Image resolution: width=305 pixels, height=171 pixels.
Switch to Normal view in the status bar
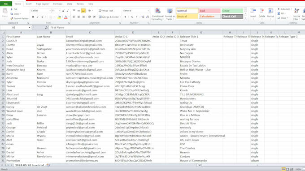click(x=283, y=170)
